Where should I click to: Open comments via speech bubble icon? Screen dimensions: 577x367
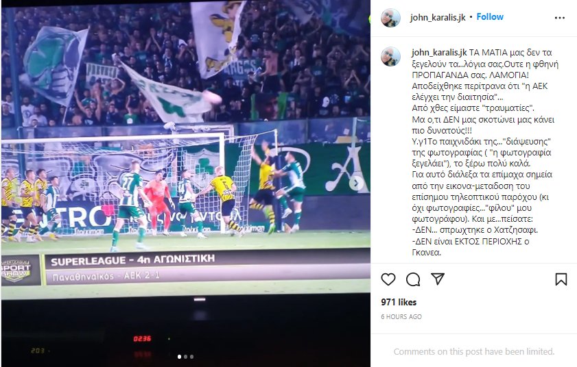click(413, 279)
